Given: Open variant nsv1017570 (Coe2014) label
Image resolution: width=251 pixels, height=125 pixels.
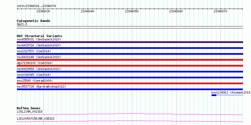Looking at the screenshot, I should (34, 51).
